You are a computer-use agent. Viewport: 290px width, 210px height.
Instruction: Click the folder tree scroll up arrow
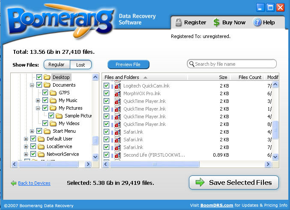[x=95, y=77]
